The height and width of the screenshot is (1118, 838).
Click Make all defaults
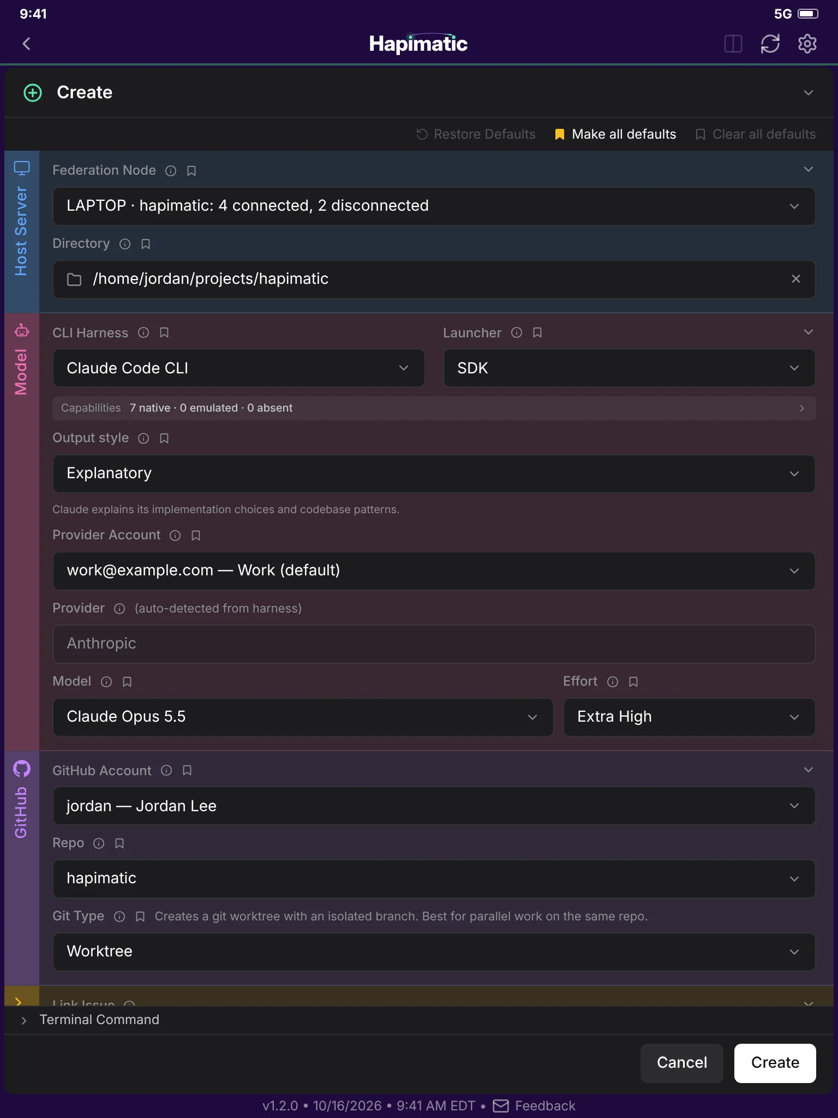(615, 134)
